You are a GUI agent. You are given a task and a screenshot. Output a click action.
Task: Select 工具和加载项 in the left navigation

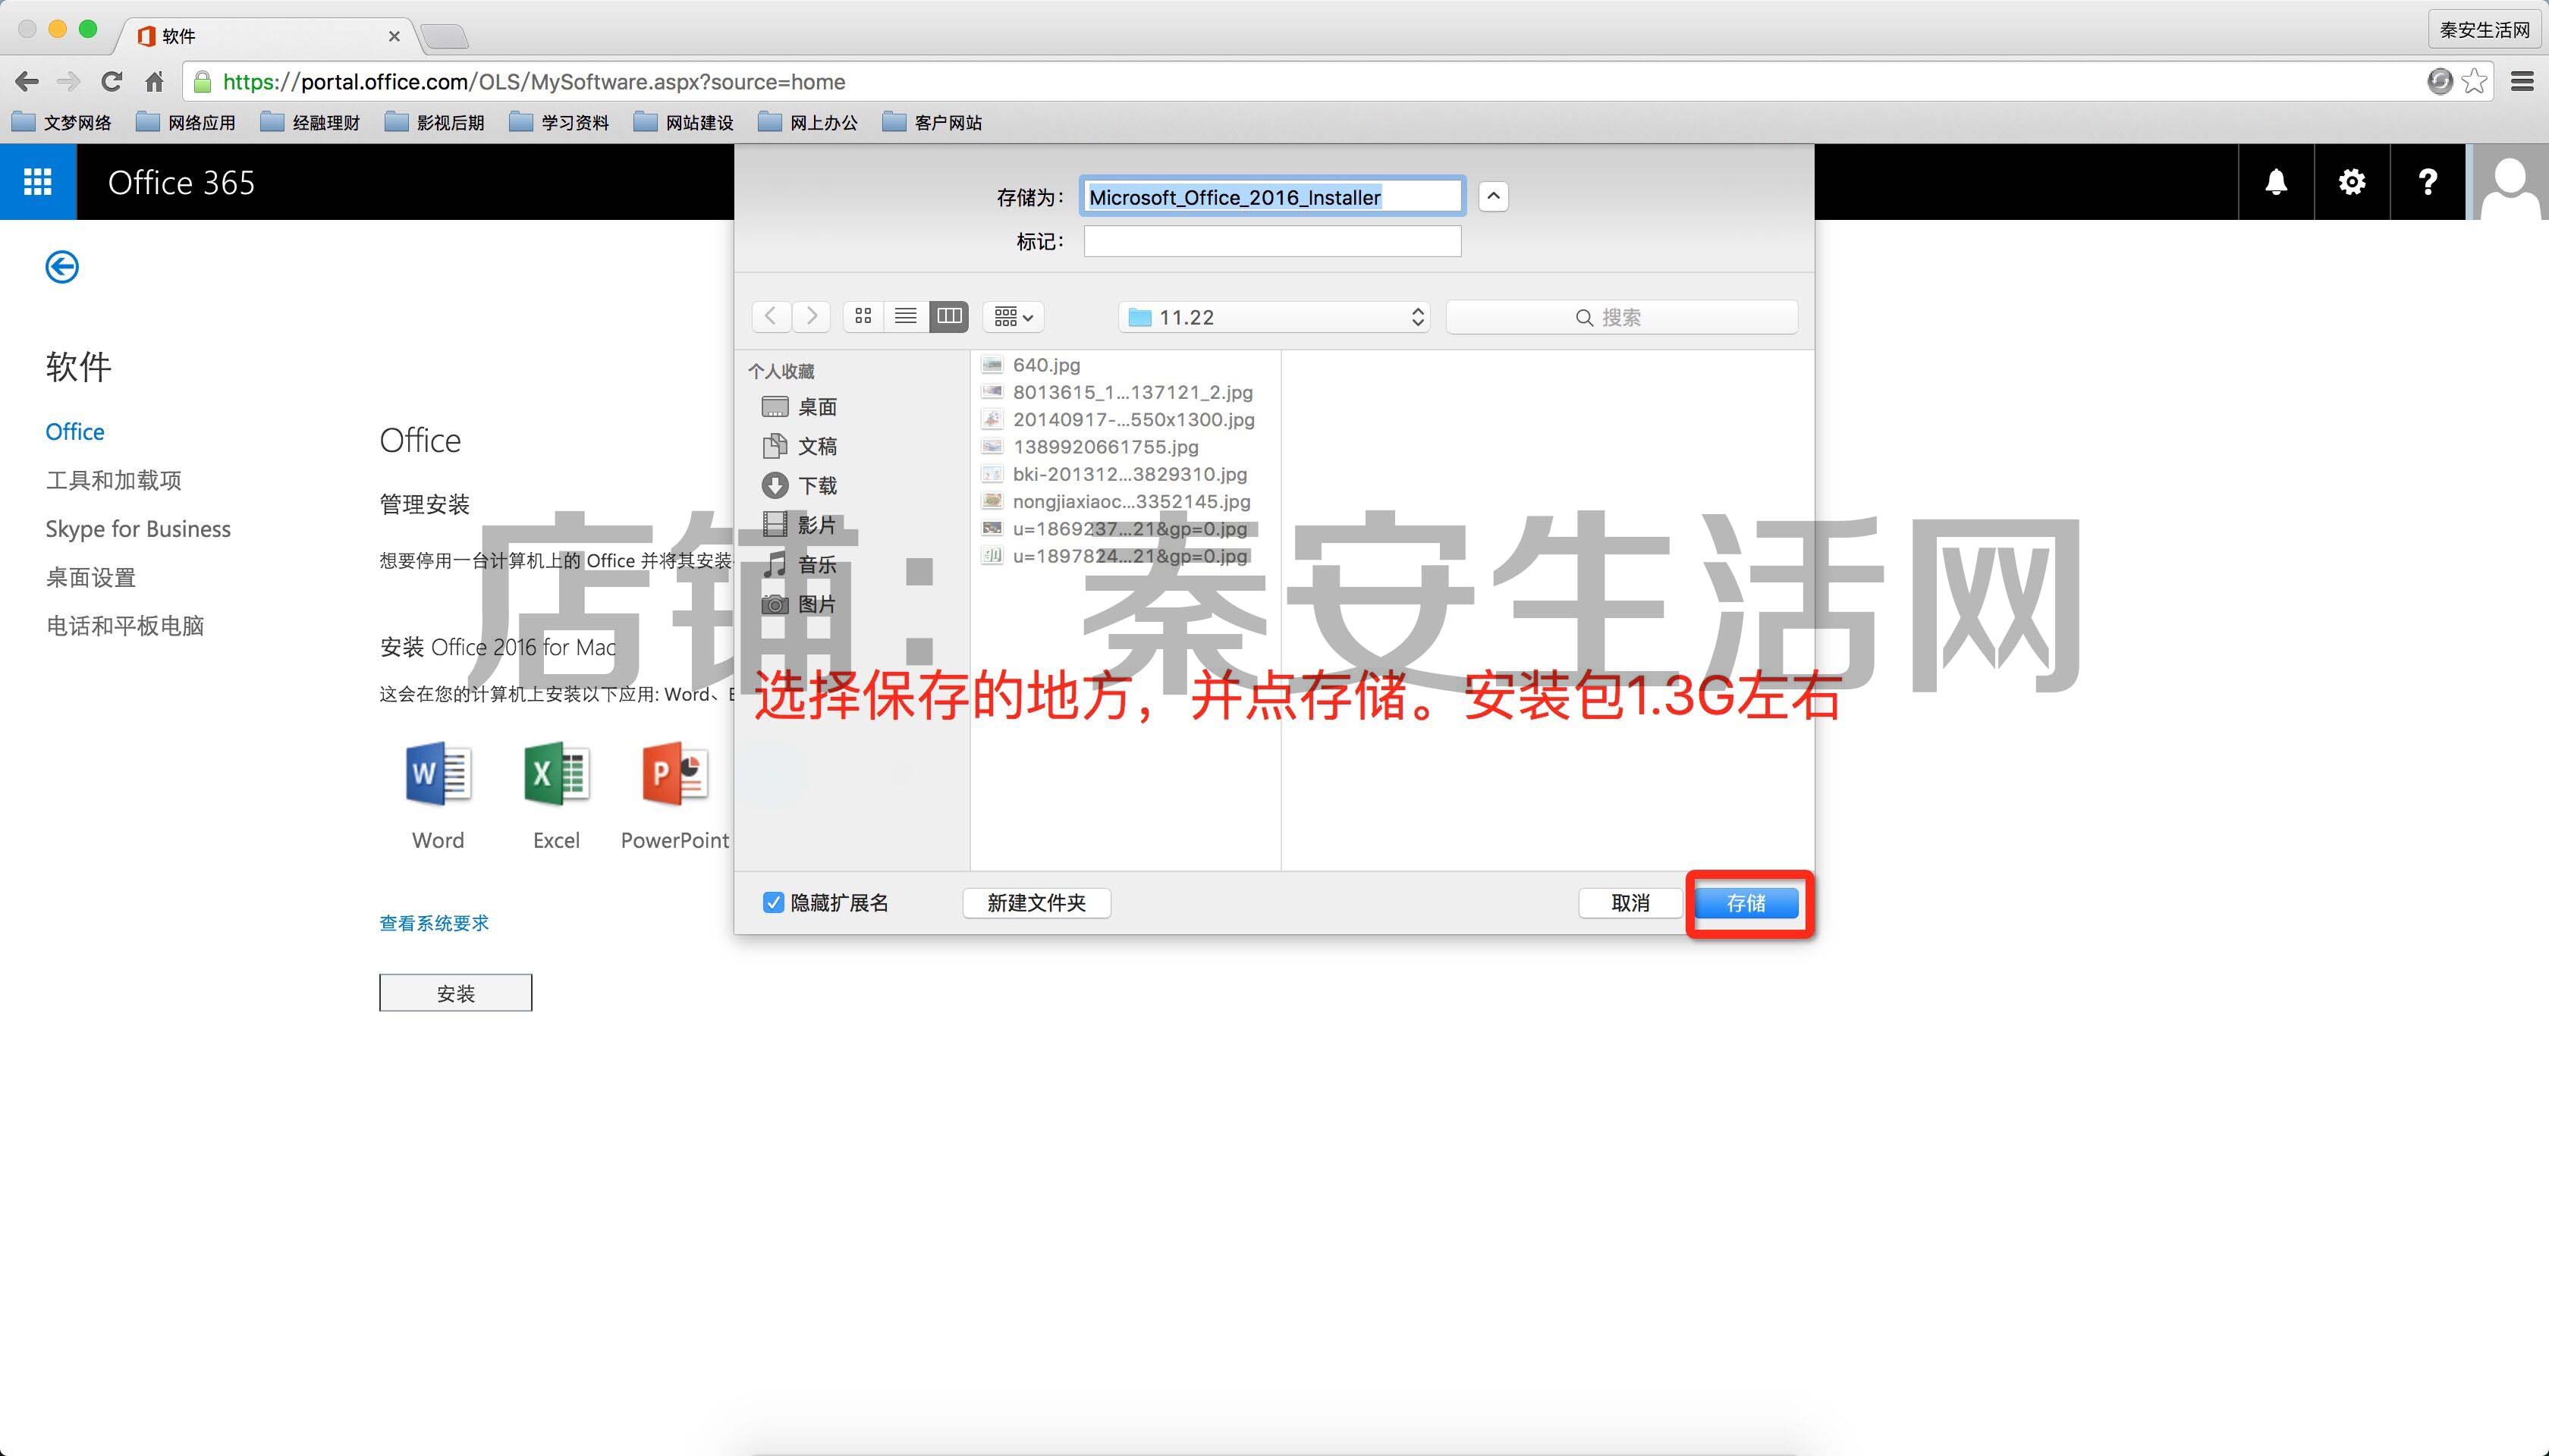coord(114,480)
